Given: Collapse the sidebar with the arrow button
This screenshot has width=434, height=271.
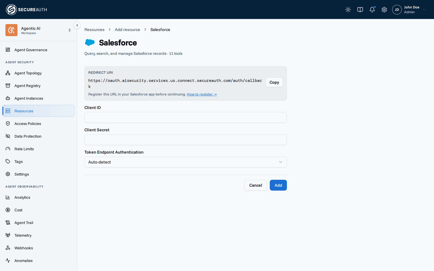Looking at the screenshot, I should tap(77, 25).
